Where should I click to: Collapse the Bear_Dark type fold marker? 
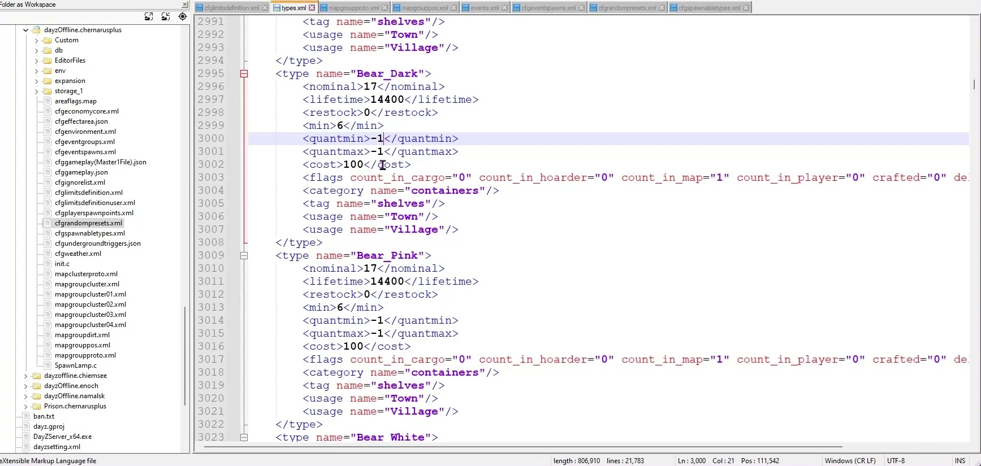pyautogui.click(x=244, y=73)
